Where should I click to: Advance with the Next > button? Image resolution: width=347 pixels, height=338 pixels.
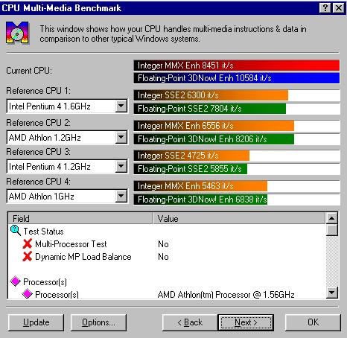246,322
